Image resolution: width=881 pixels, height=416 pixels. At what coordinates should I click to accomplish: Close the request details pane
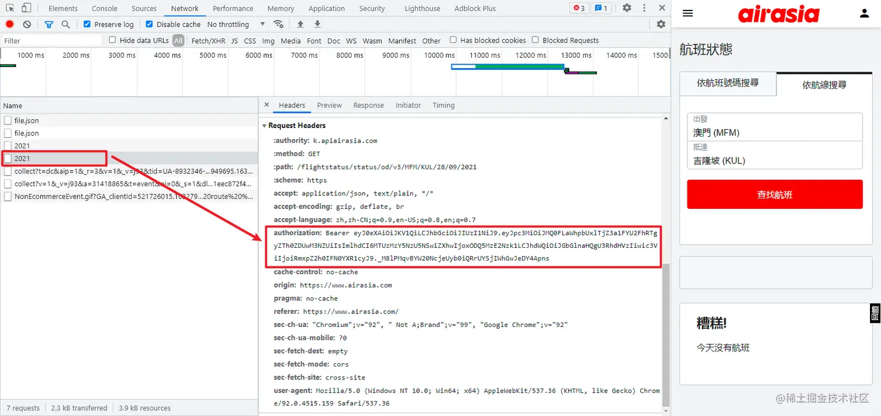click(267, 105)
